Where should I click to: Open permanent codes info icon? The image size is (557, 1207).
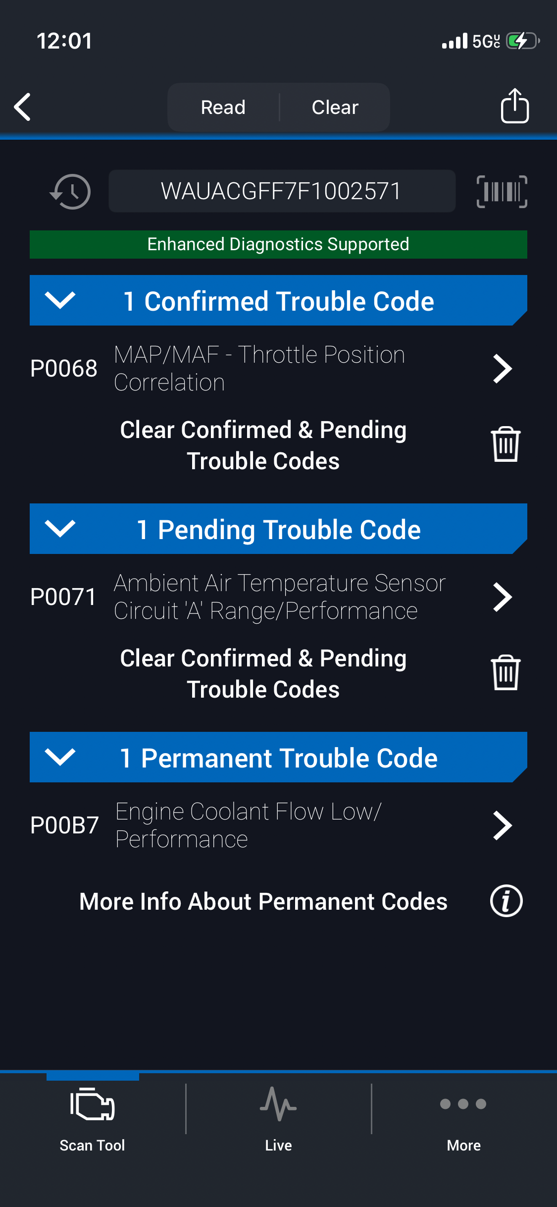506,901
